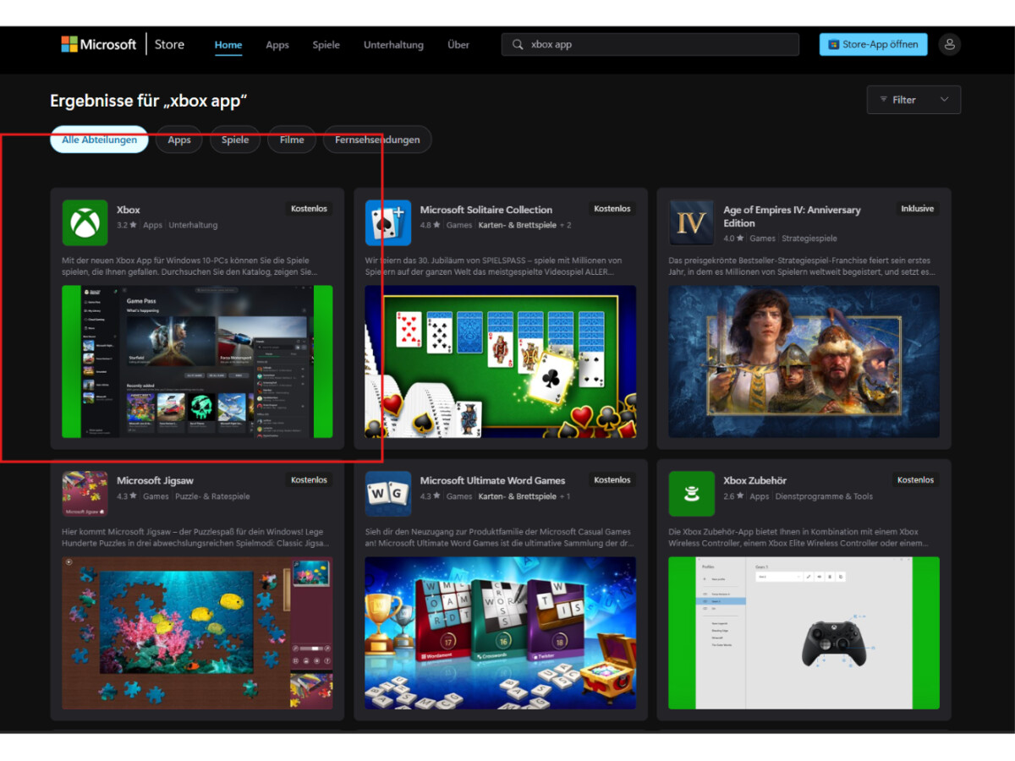Click the search magnifier icon
The height and width of the screenshot is (761, 1015).
pyautogui.click(x=518, y=45)
